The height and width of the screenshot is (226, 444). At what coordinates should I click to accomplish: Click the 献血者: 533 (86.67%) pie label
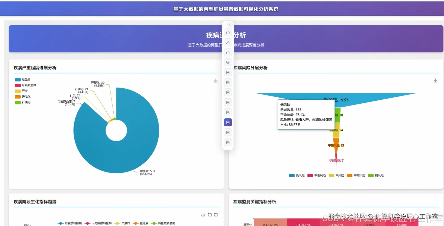pos(147,173)
